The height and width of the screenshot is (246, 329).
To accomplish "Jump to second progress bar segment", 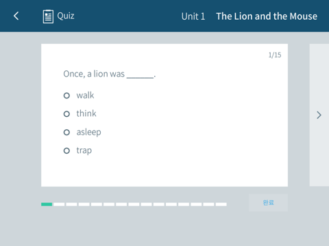I will pos(59,204).
